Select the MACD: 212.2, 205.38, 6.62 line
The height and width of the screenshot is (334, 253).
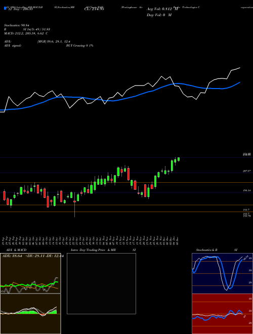point(26,33)
